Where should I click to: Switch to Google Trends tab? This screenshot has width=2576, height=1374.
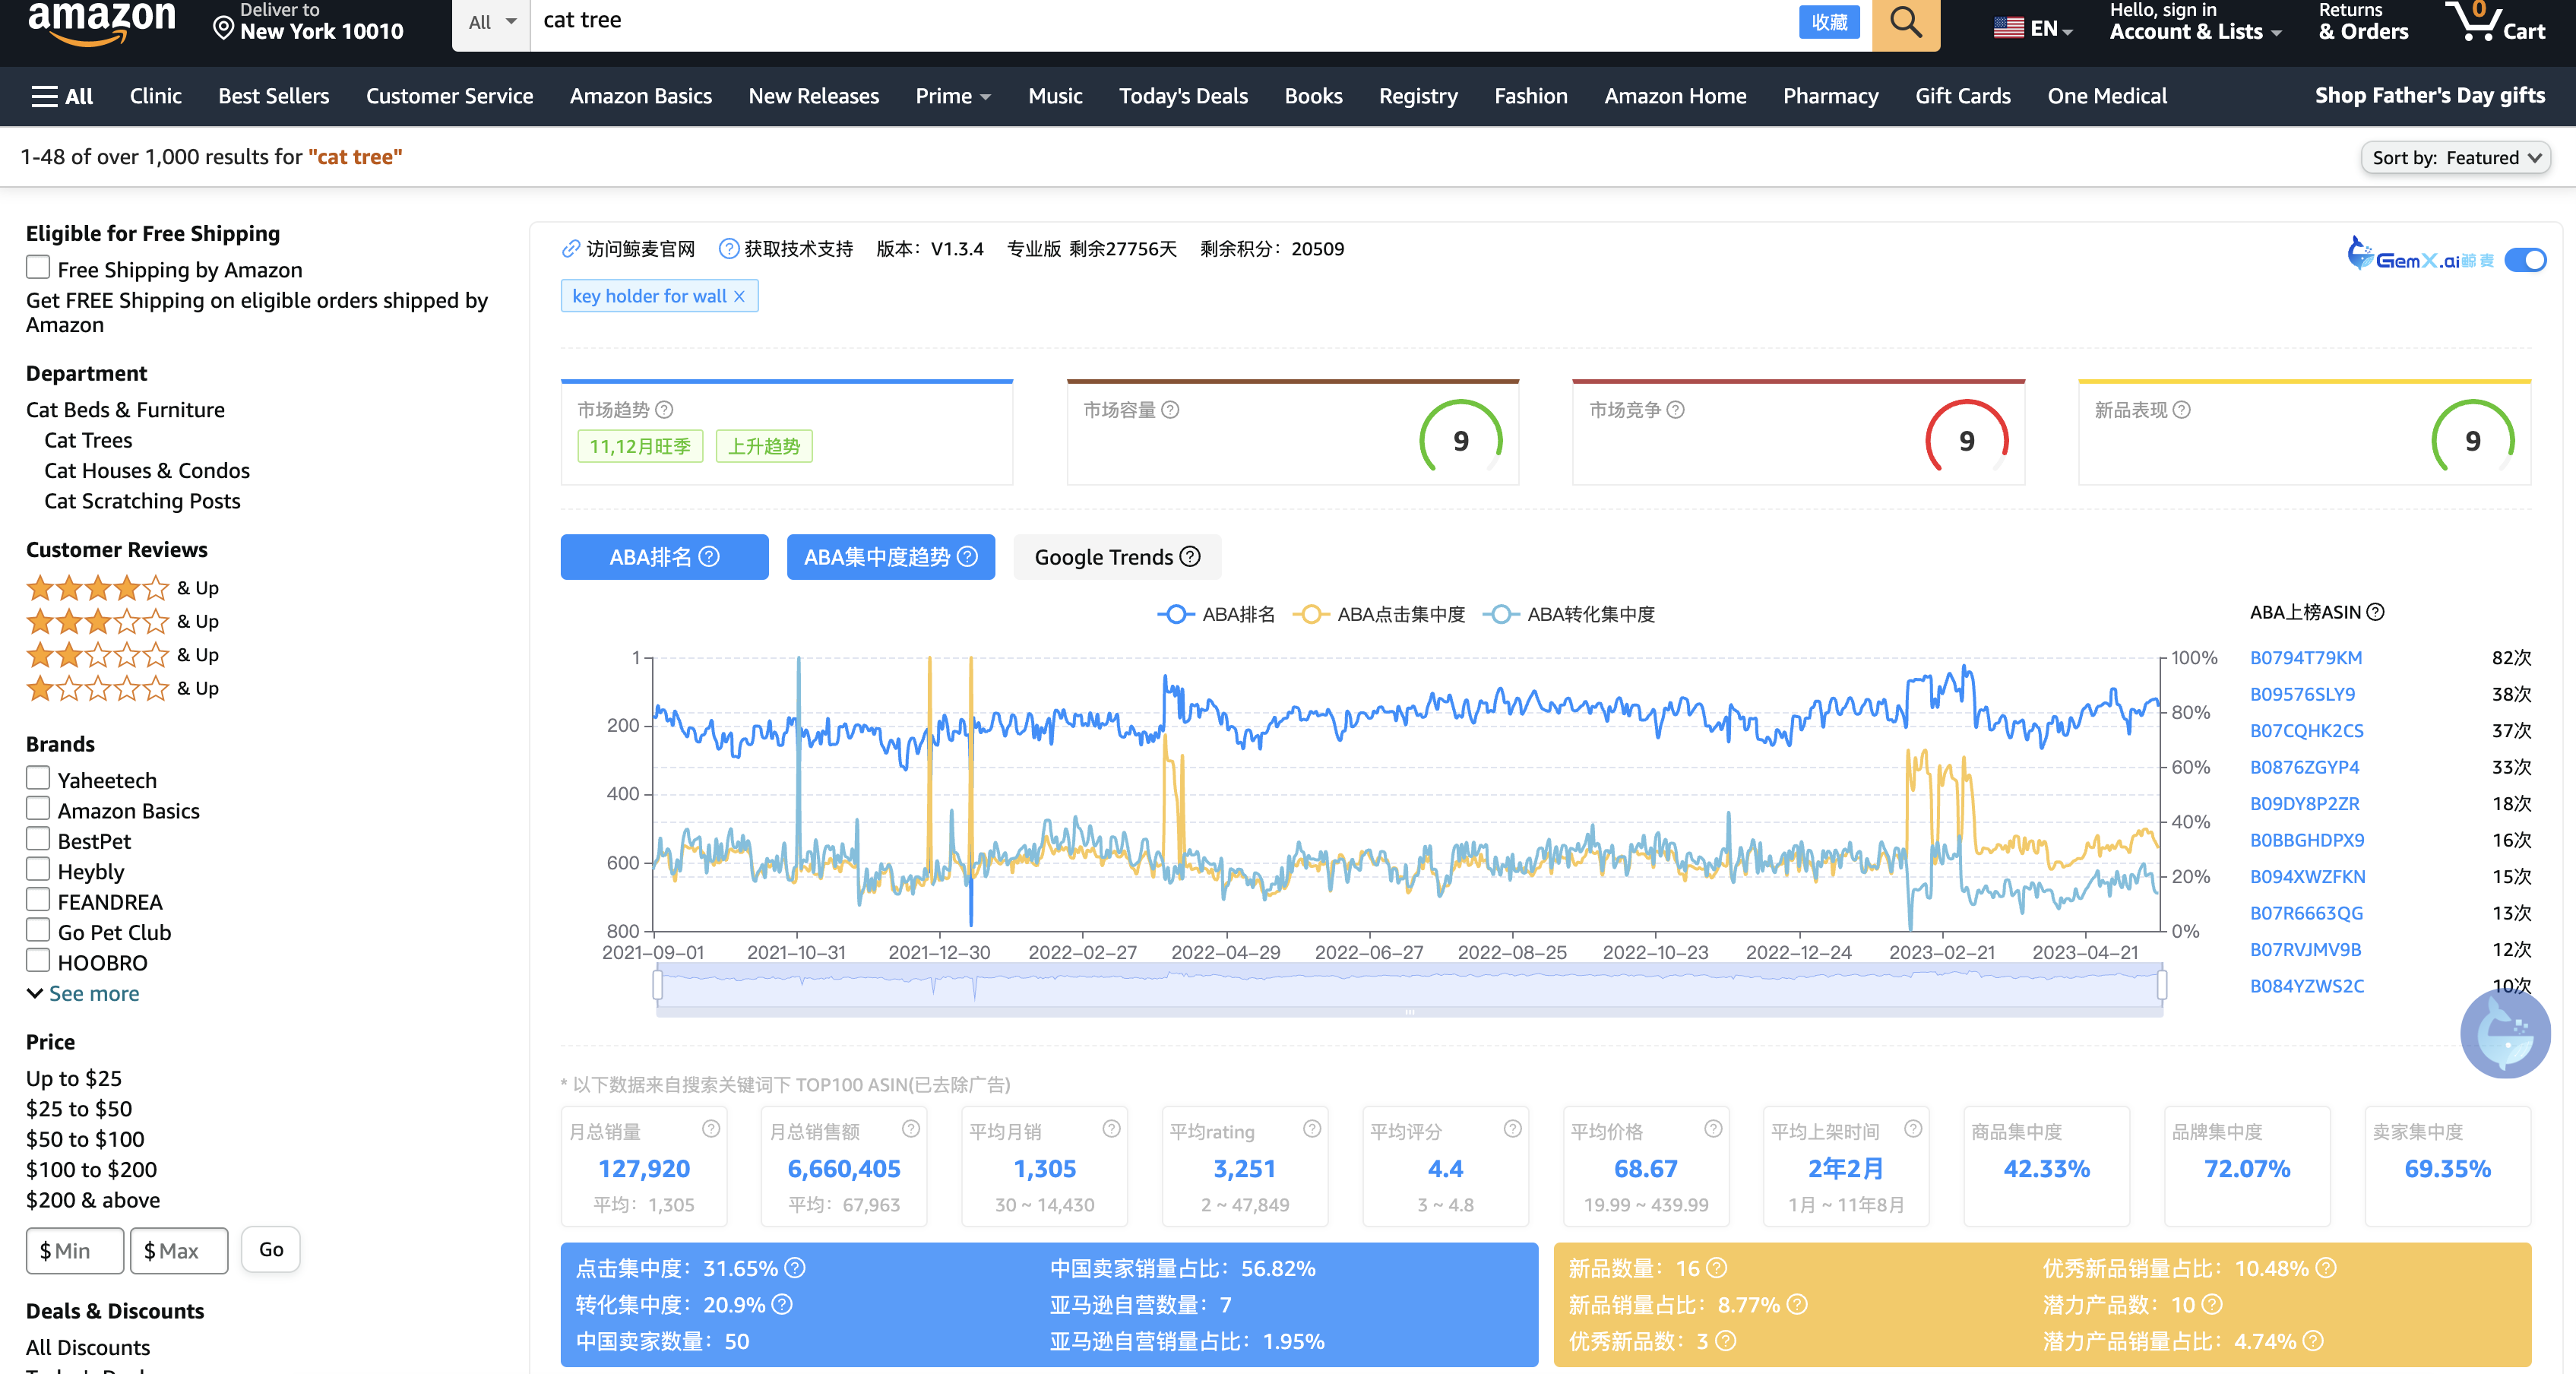pyautogui.click(x=1117, y=557)
